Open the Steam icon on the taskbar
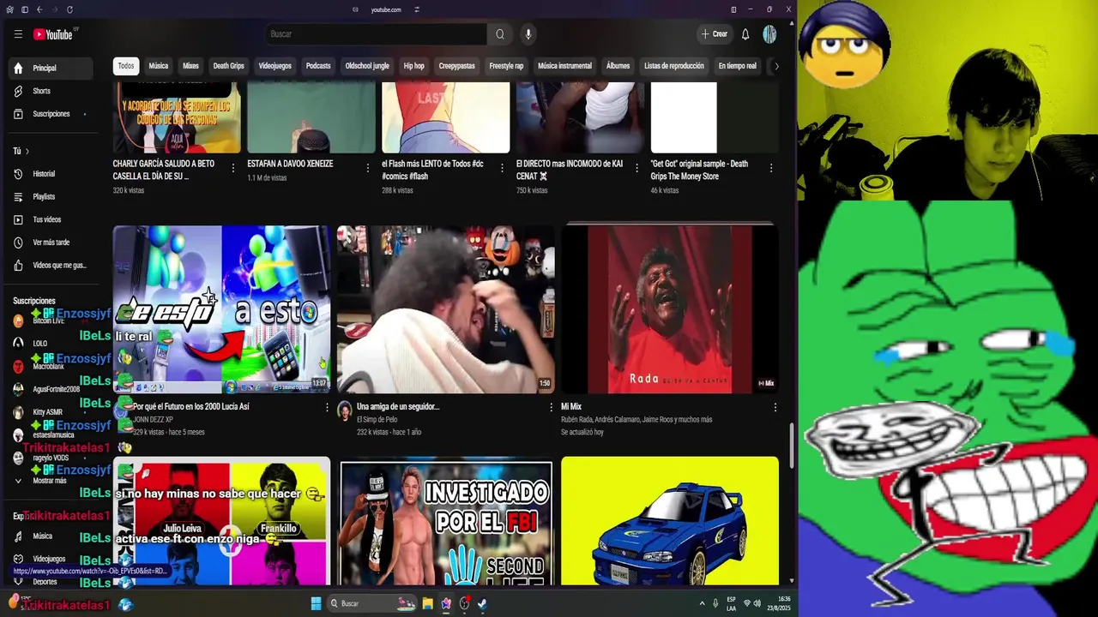The height and width of the screenshot is (617, 1098). (482, 603)
